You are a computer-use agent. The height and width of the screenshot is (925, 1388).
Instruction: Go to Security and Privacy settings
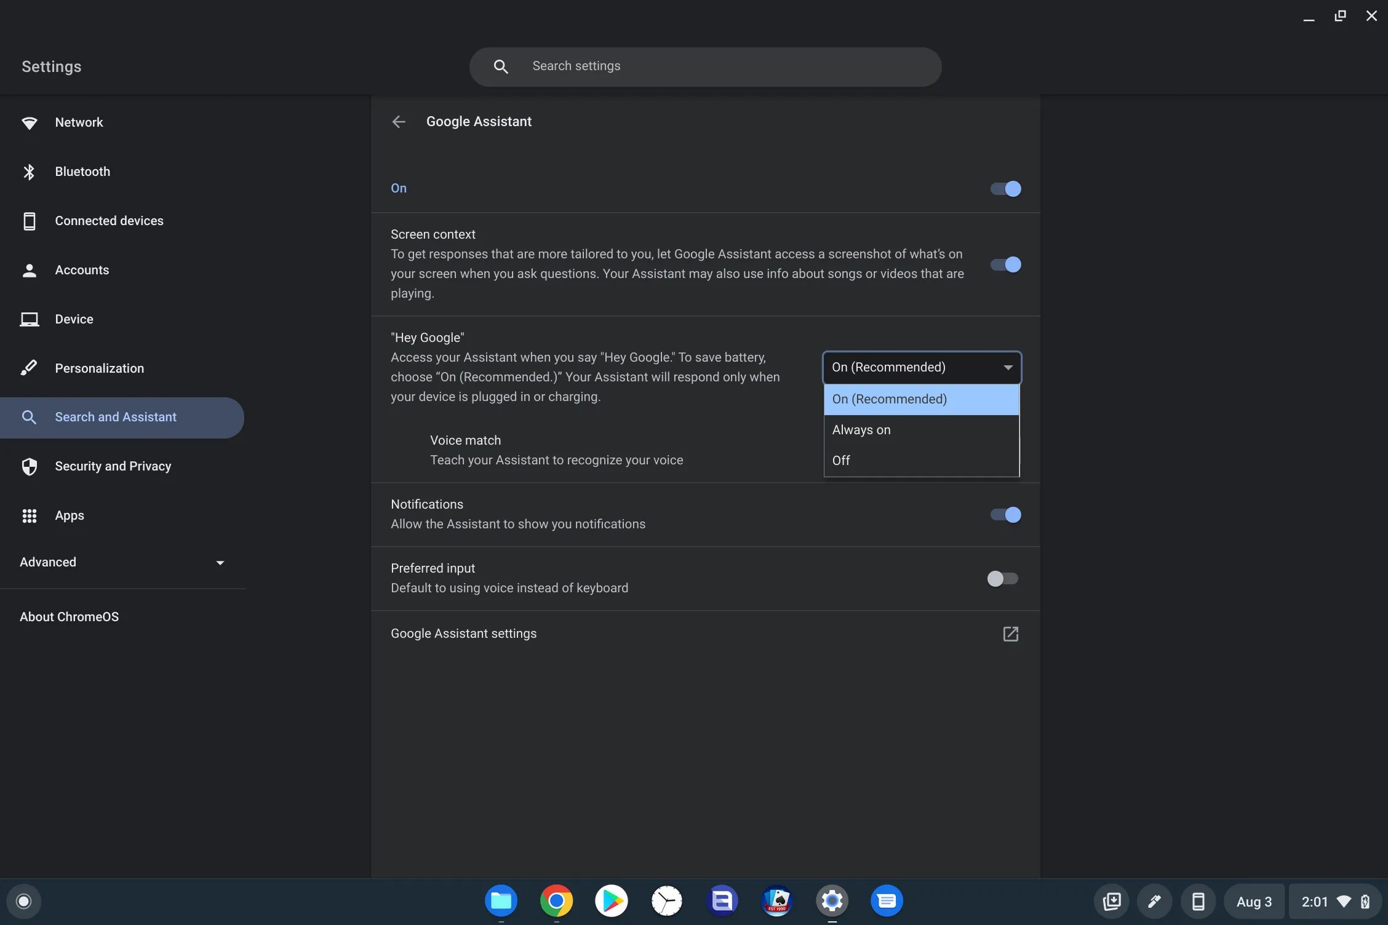(113, 466)
